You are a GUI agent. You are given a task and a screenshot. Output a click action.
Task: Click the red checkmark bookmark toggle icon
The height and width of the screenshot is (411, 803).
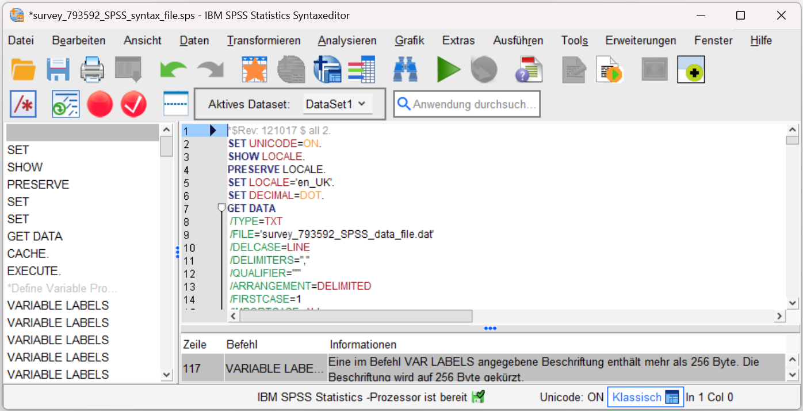click(133, 104)
